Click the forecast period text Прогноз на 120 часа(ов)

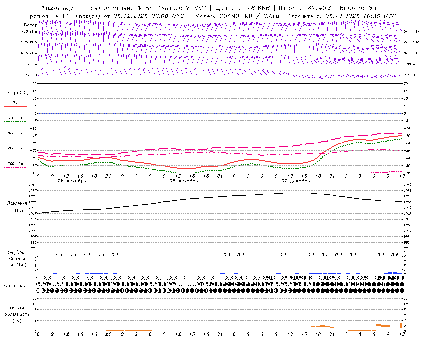63,16
